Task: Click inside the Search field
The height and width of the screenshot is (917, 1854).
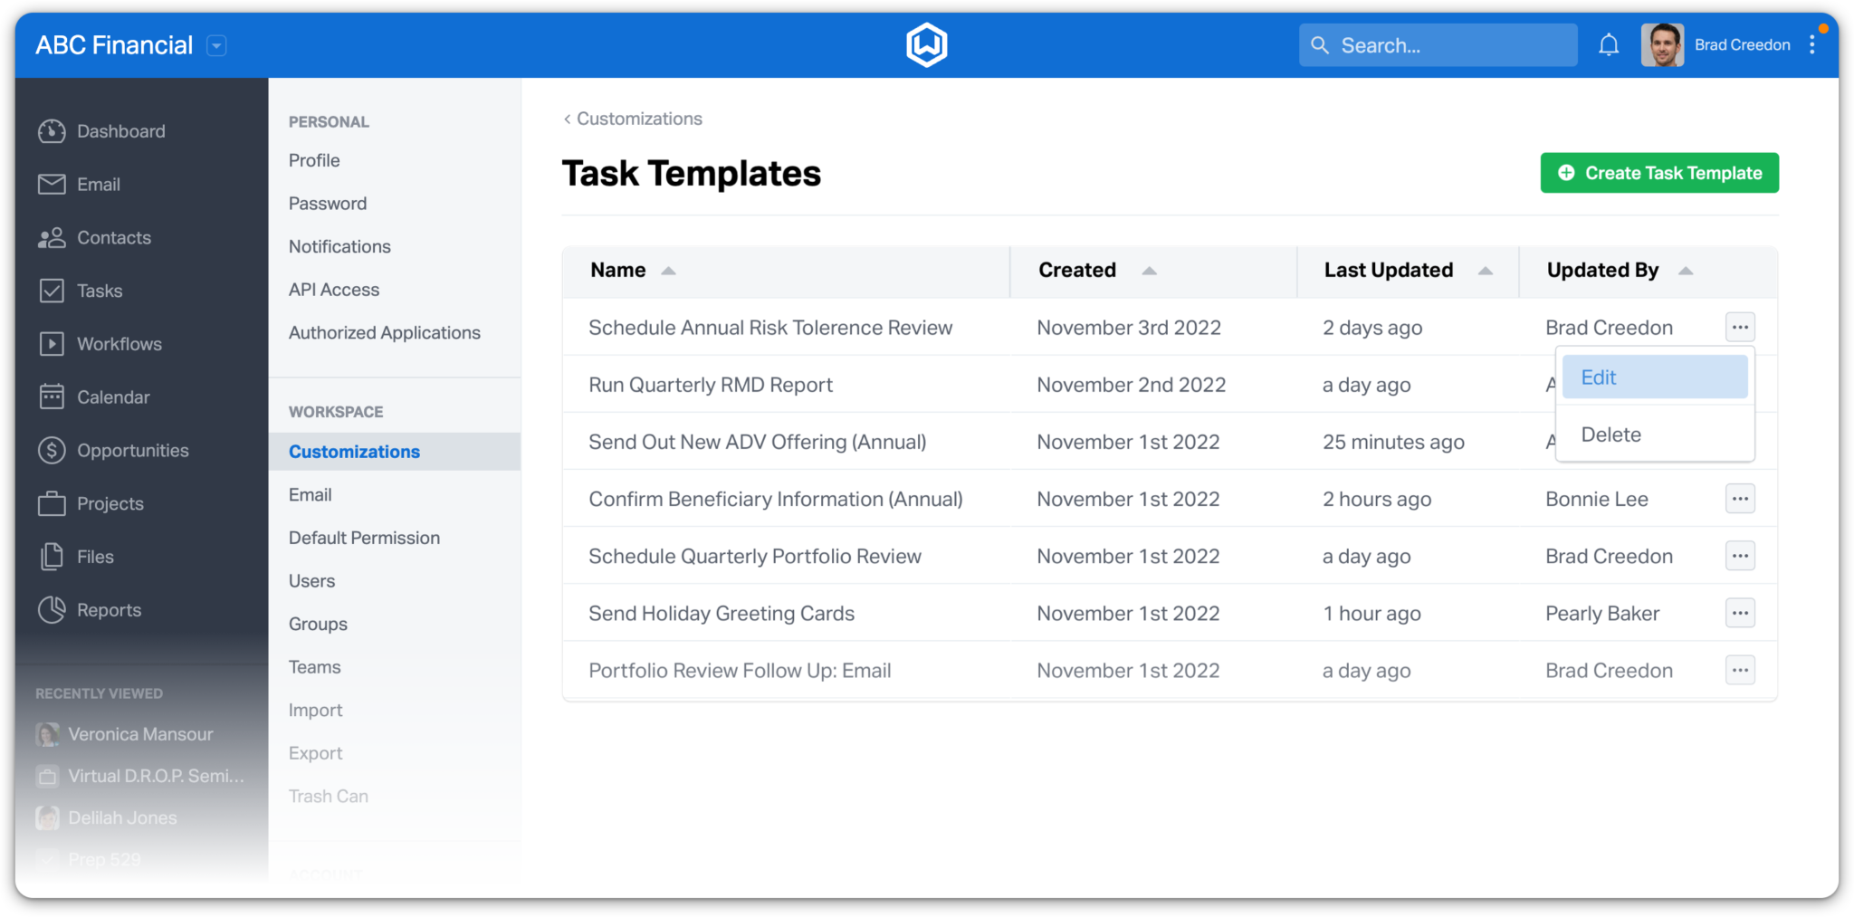Action: [1438, 44]
